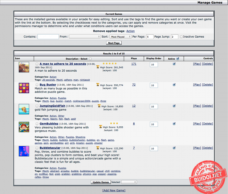Viewport: 228px width, 194px height.
Task: Click the trophy icon for Bug Buster
Action: click(98, 84)
